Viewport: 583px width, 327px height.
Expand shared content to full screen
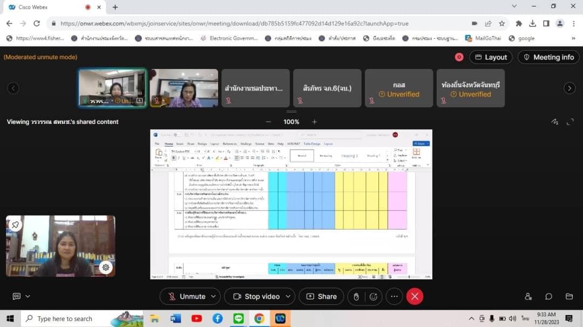570,122
